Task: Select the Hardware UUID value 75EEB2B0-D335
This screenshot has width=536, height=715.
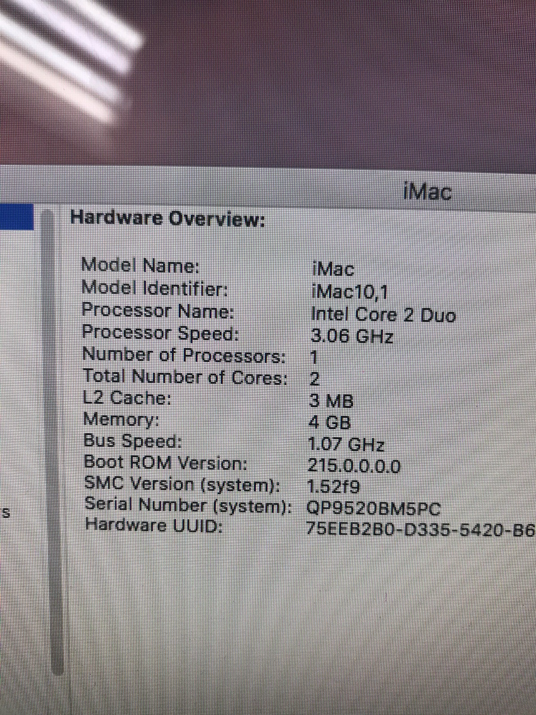Action: click(421, 529)
